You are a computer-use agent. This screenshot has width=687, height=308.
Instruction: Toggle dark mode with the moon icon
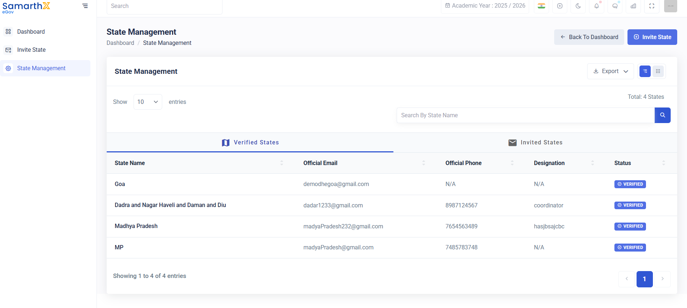(578, 6)
